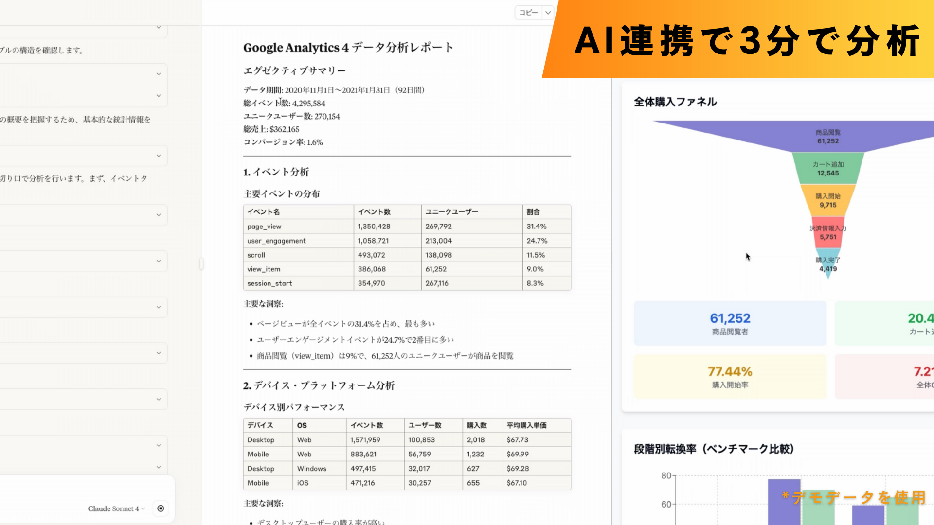Viewport: 934px width, 525px height.
Task: Select the 77.44% 購入開始率 stat card
Action: point(730,377)
